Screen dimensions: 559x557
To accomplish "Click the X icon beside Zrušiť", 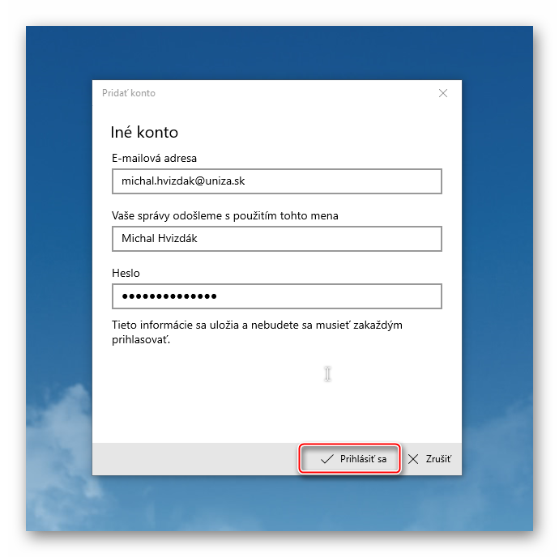I will point(413,459).
